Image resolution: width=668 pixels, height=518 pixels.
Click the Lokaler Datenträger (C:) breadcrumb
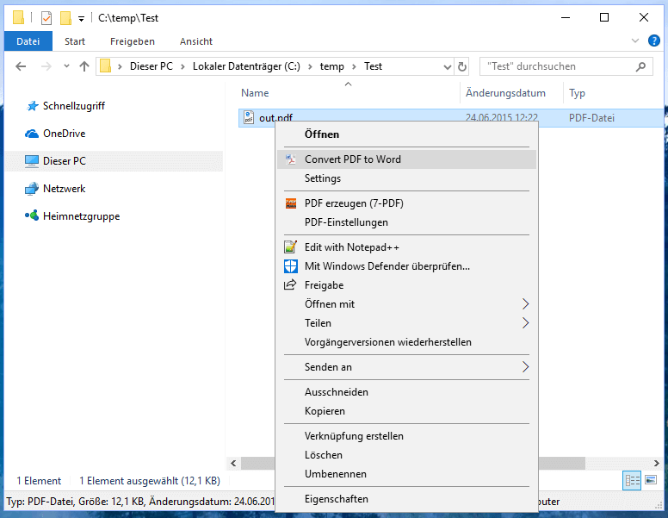pyautogui.click(x=246, y=66)
